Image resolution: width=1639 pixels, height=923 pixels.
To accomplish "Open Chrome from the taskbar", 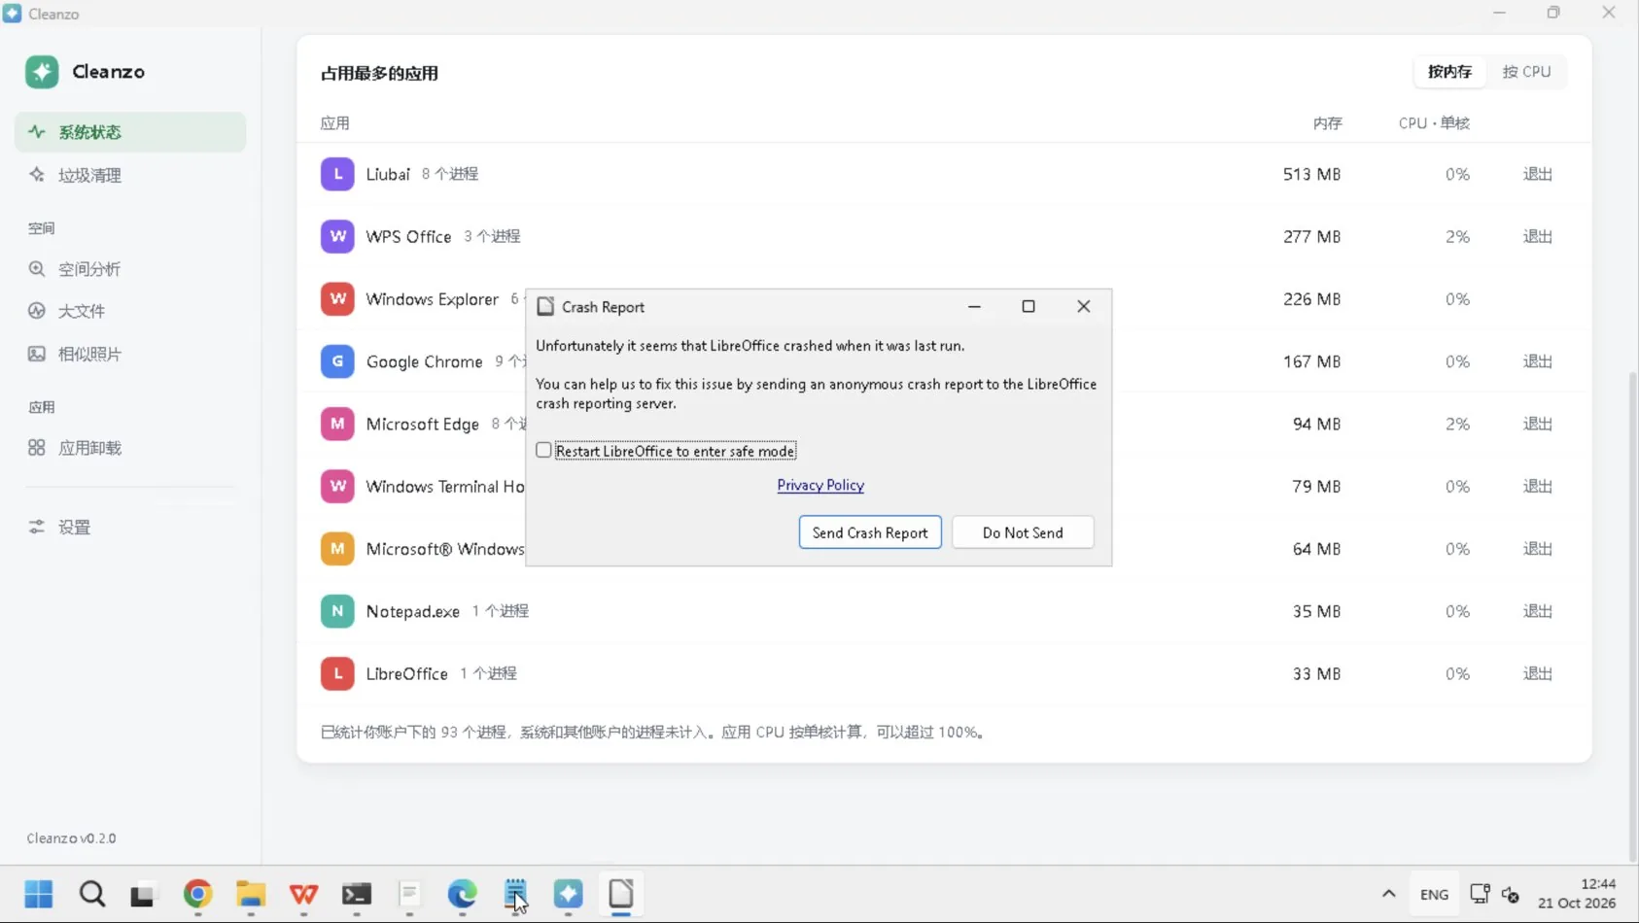I will 198,894.
